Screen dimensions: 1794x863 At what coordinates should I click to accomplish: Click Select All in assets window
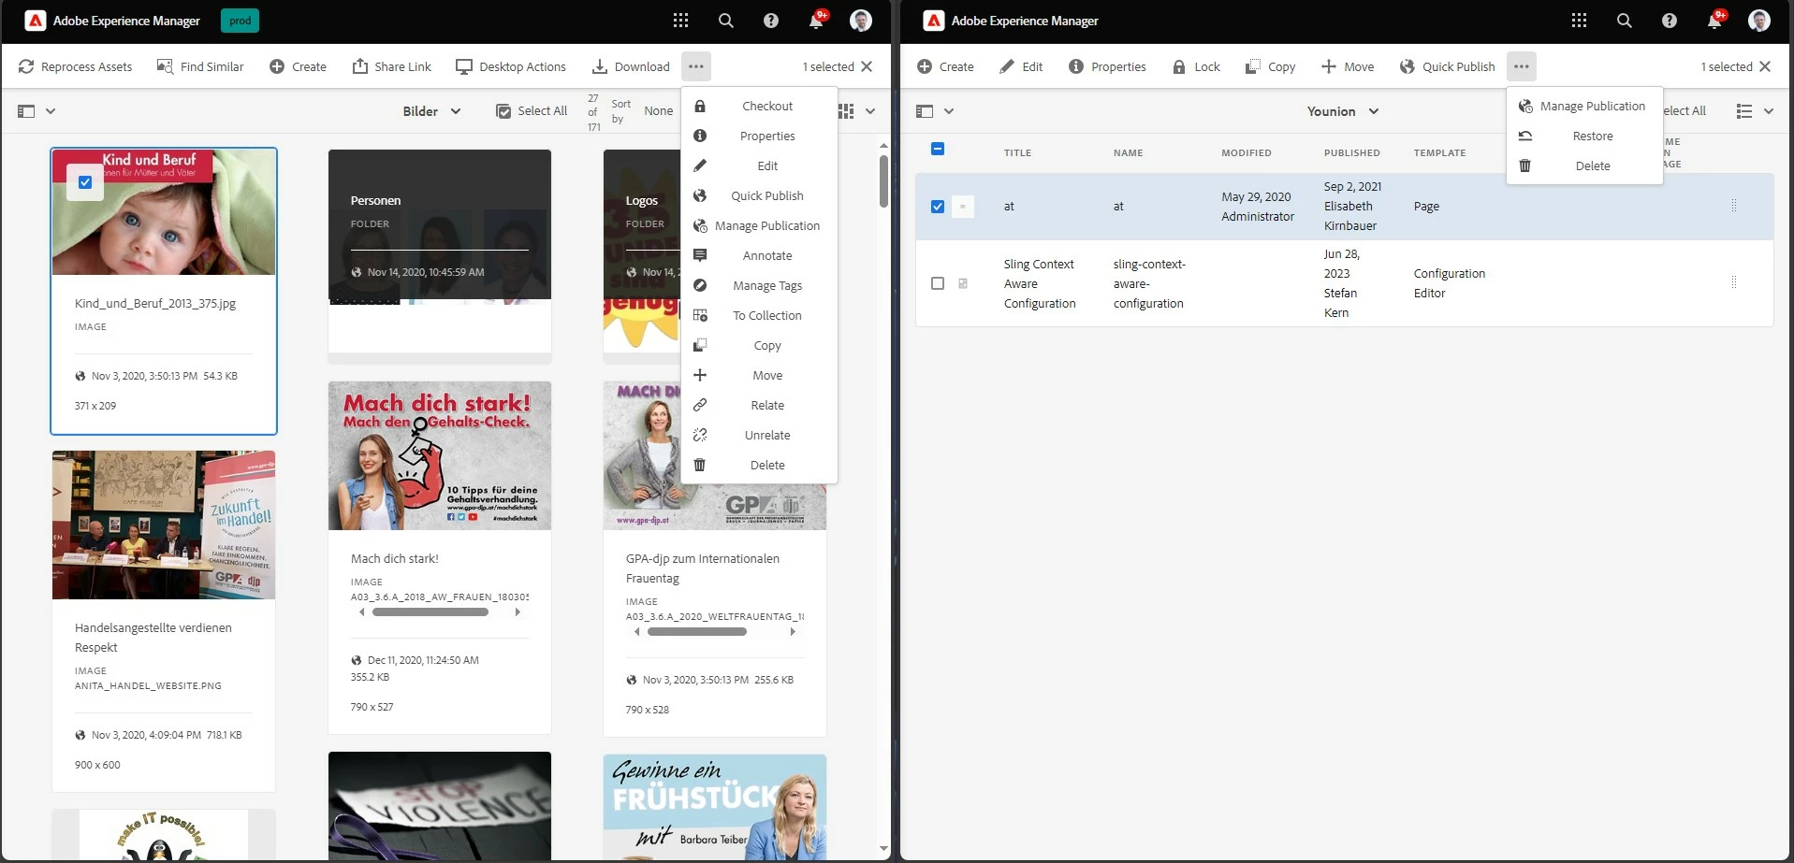pos(532,111)
